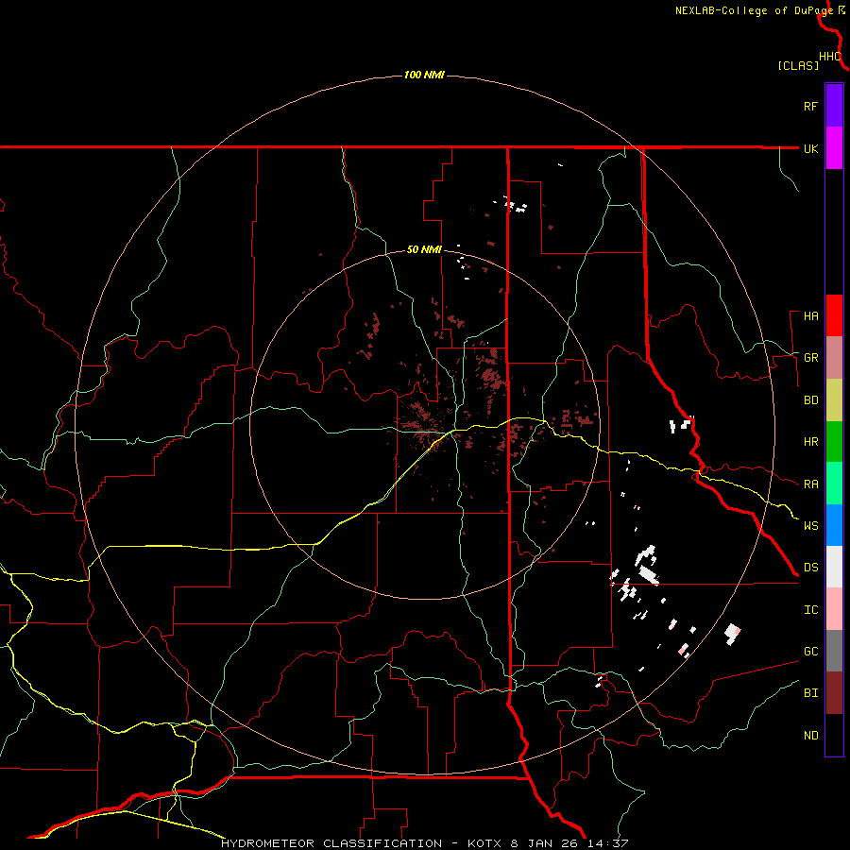Select the gray GC legend swatch

click(x=834, y=651)
